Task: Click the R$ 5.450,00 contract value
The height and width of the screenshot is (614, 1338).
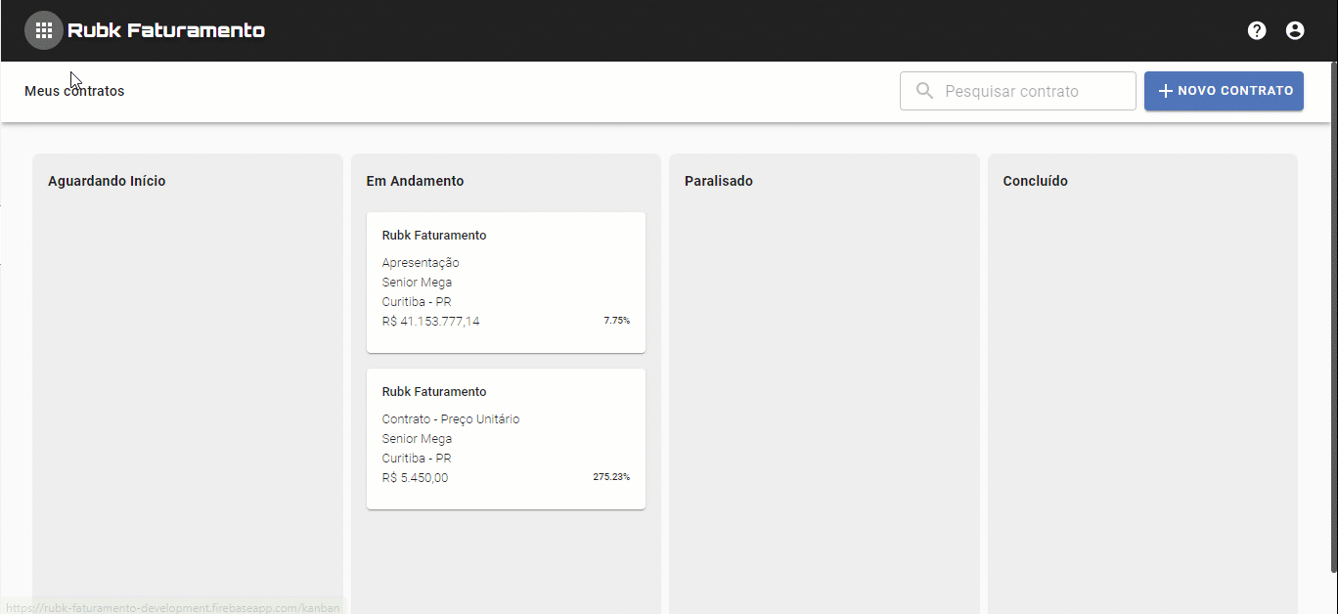Action: pyautogui.click(x=415, y=478)
